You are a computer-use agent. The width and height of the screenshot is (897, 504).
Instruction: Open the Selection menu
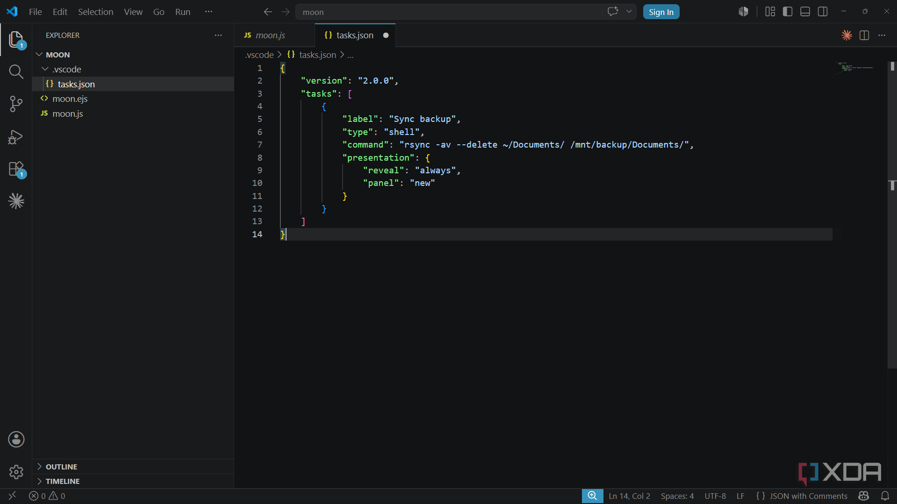click(x=95, y=12)
